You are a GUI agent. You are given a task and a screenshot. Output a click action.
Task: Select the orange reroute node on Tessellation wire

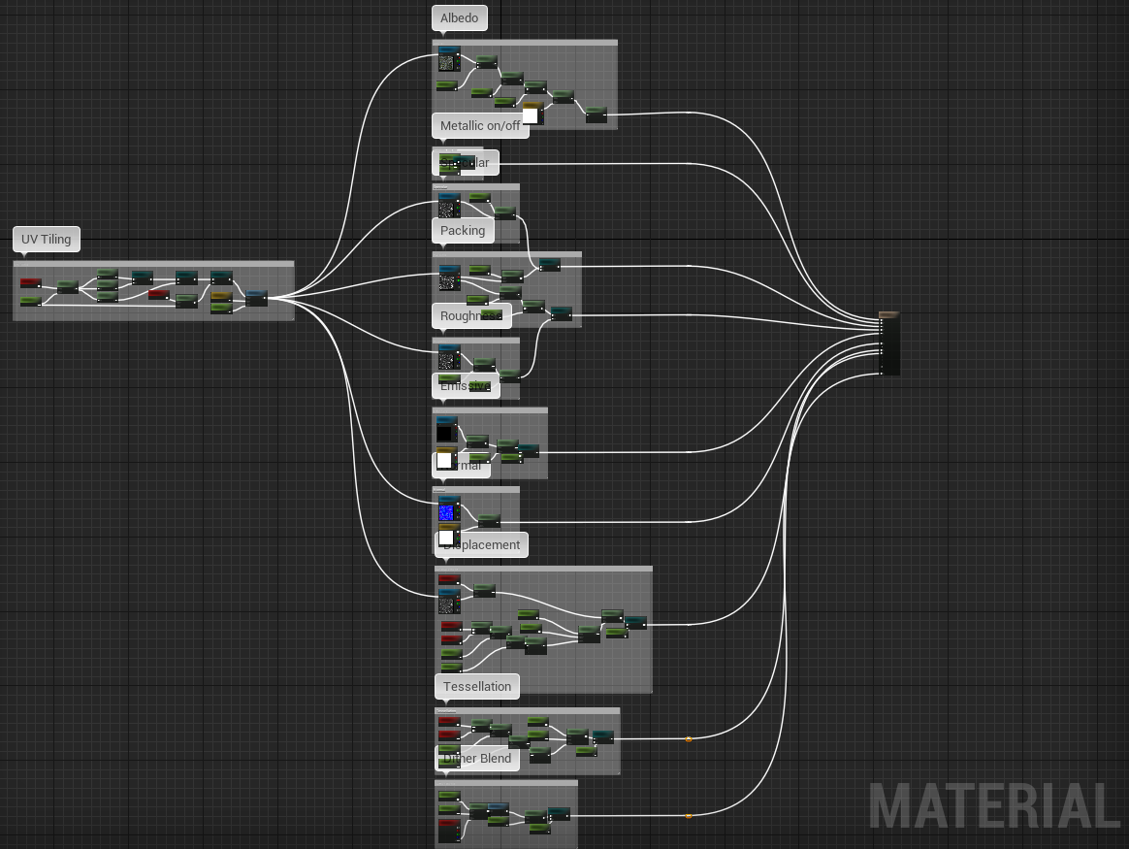689,738
